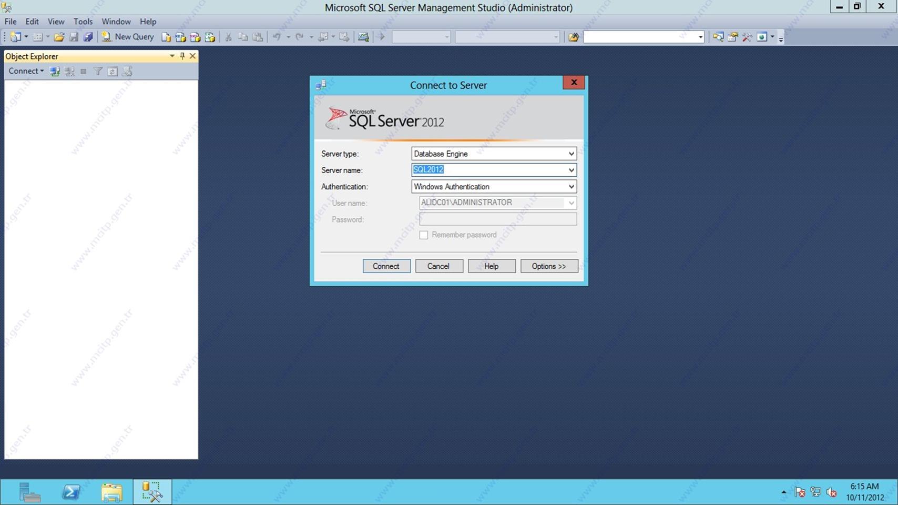Click the Find text box in main toolbar

coord(640,37)
